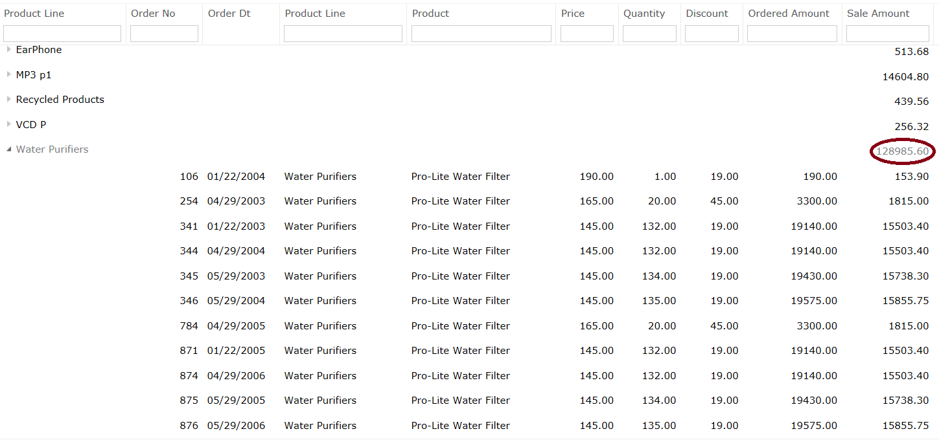Select the Recycled Products group label
939x440 pixels.
[x=60, y=100]
